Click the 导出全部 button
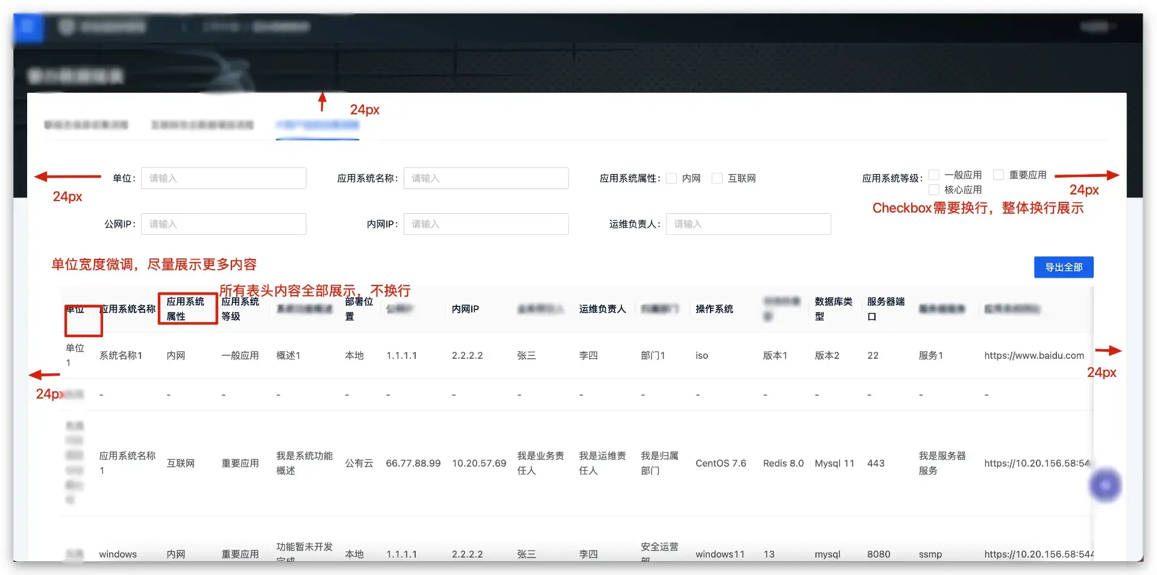 1064,267
